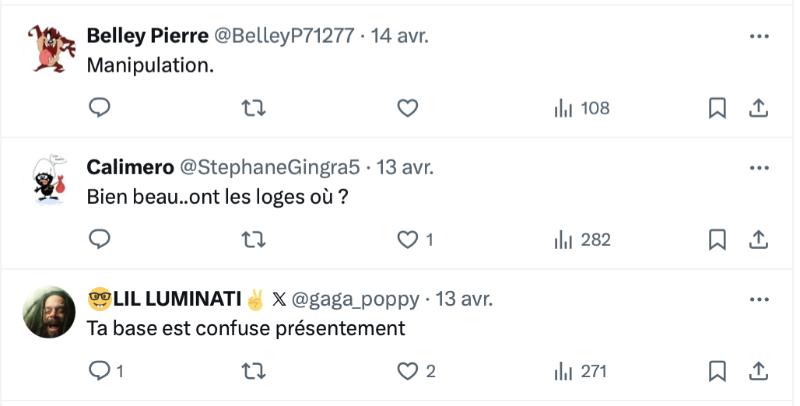Open more options for Calimero's tweet
This screenshot has height=406, width=800.
pos(760,168)
